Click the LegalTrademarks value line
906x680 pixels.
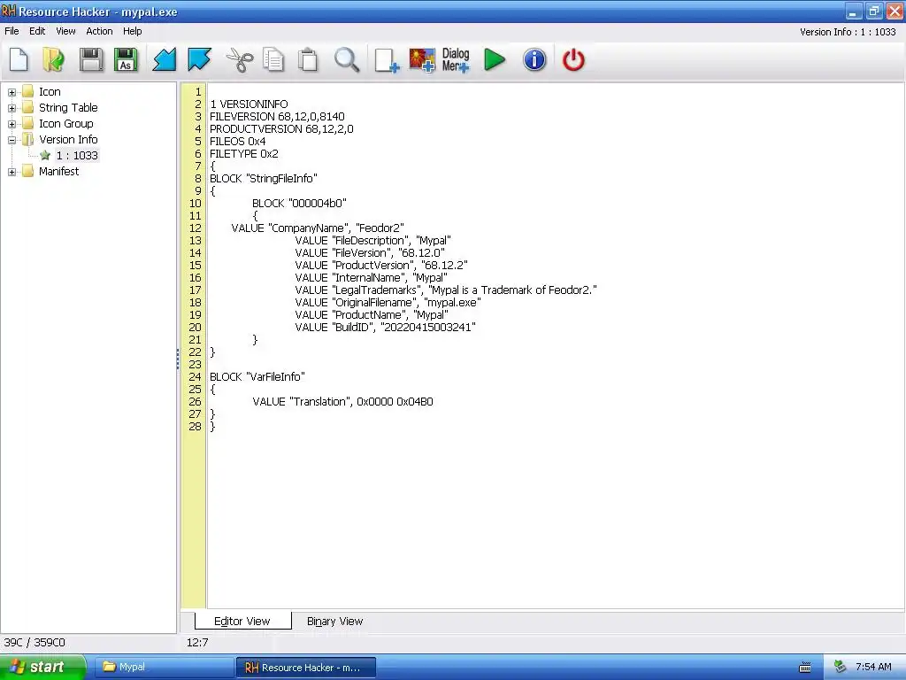pyautogui.click(x=446, y=290)
